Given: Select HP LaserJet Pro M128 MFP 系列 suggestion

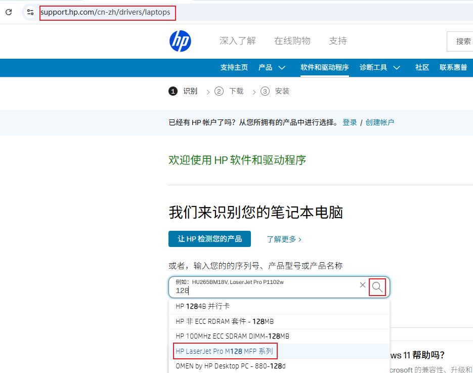Looking at the screenshot, I should point(224,351).
